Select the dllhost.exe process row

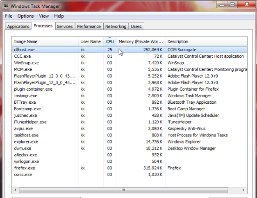[x=25, y=50]
